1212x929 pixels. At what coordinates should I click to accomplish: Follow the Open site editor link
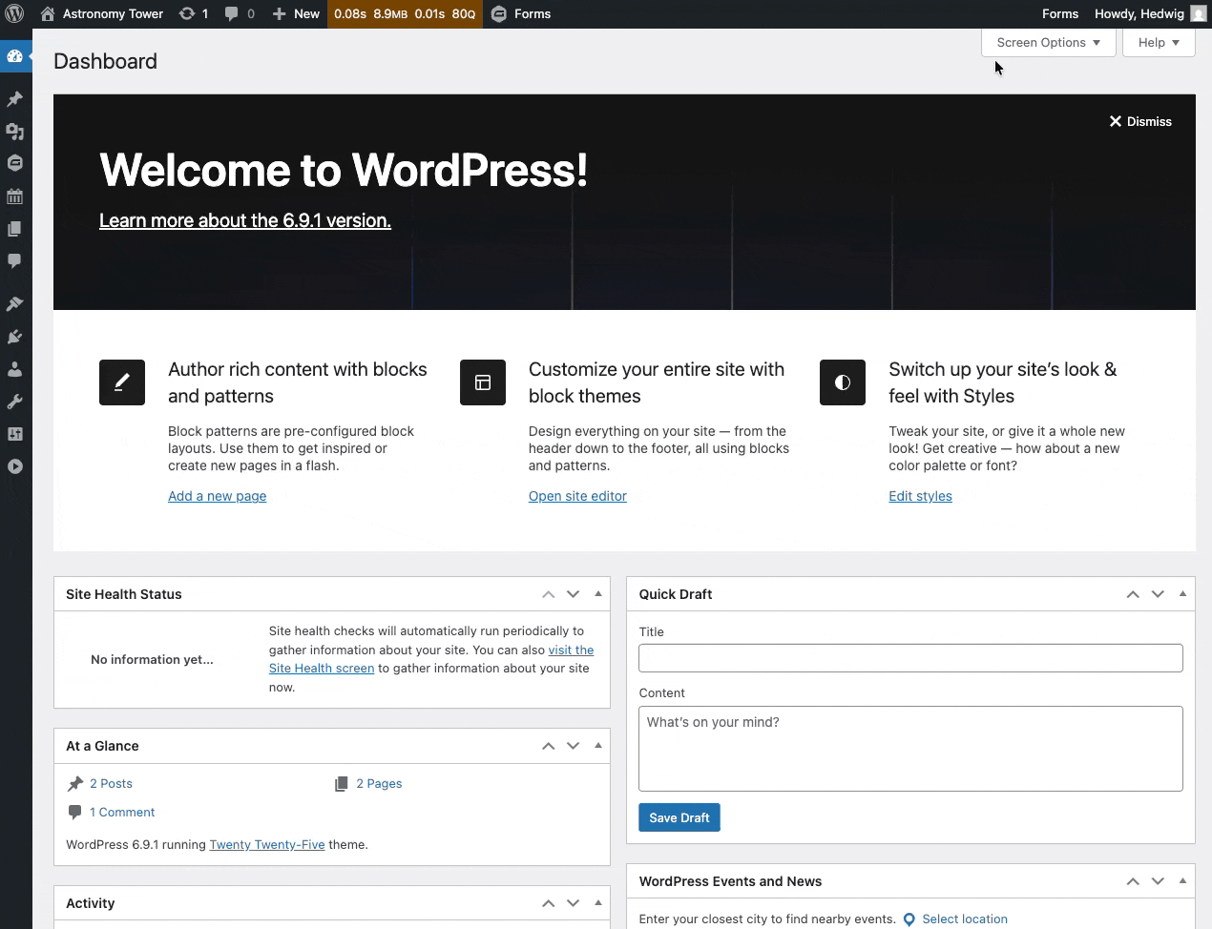[577, 496]
